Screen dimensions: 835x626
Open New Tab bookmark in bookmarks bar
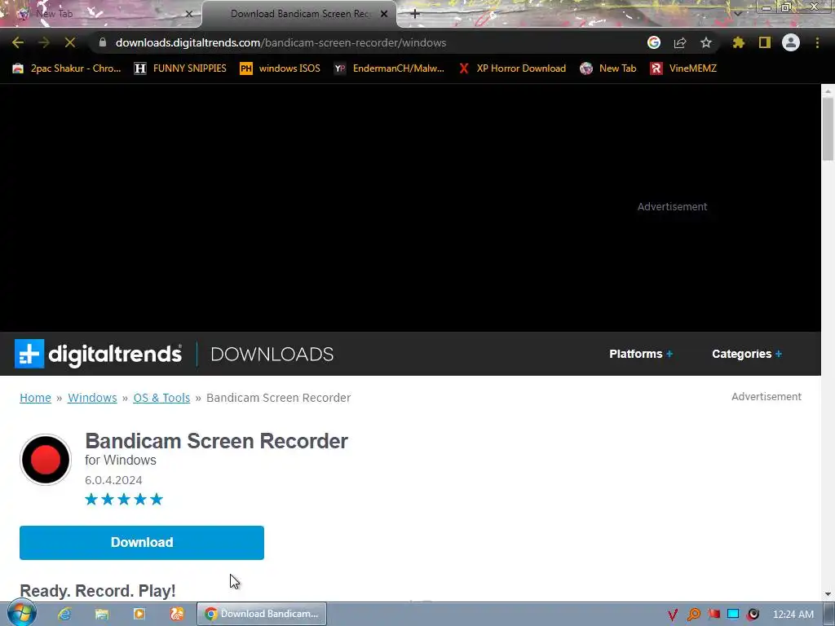click(x=608, y=68)
